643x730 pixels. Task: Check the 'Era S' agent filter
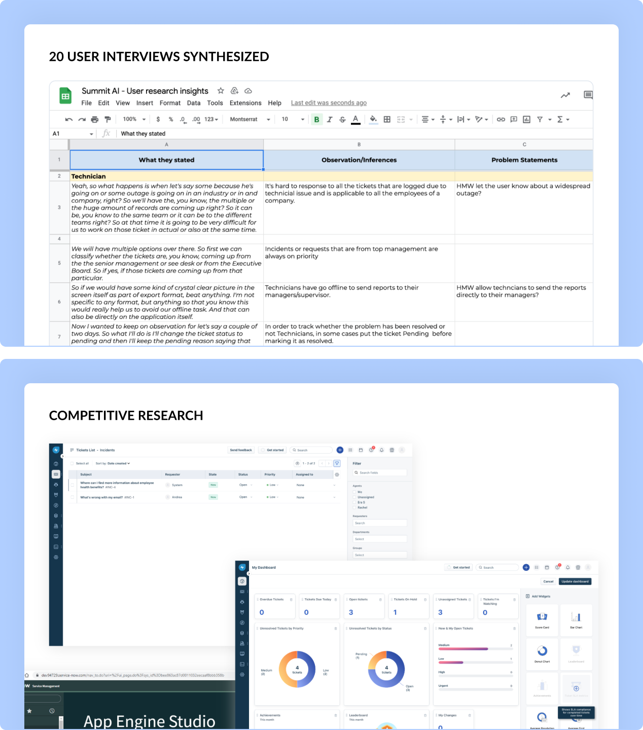coord(354,502)
